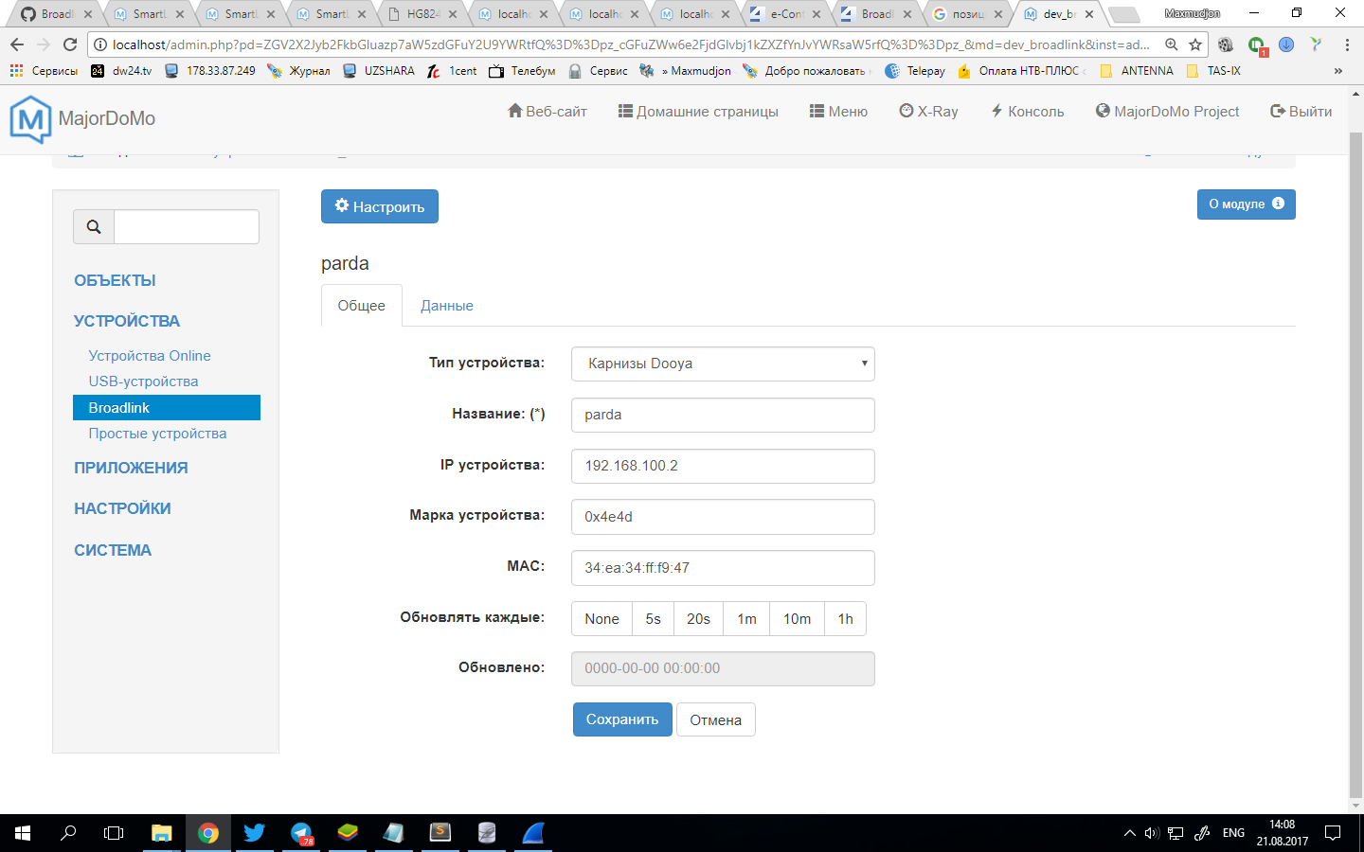Select the 20s update interval
This screenshot has height=852, width=1364.
click(698, 619)
